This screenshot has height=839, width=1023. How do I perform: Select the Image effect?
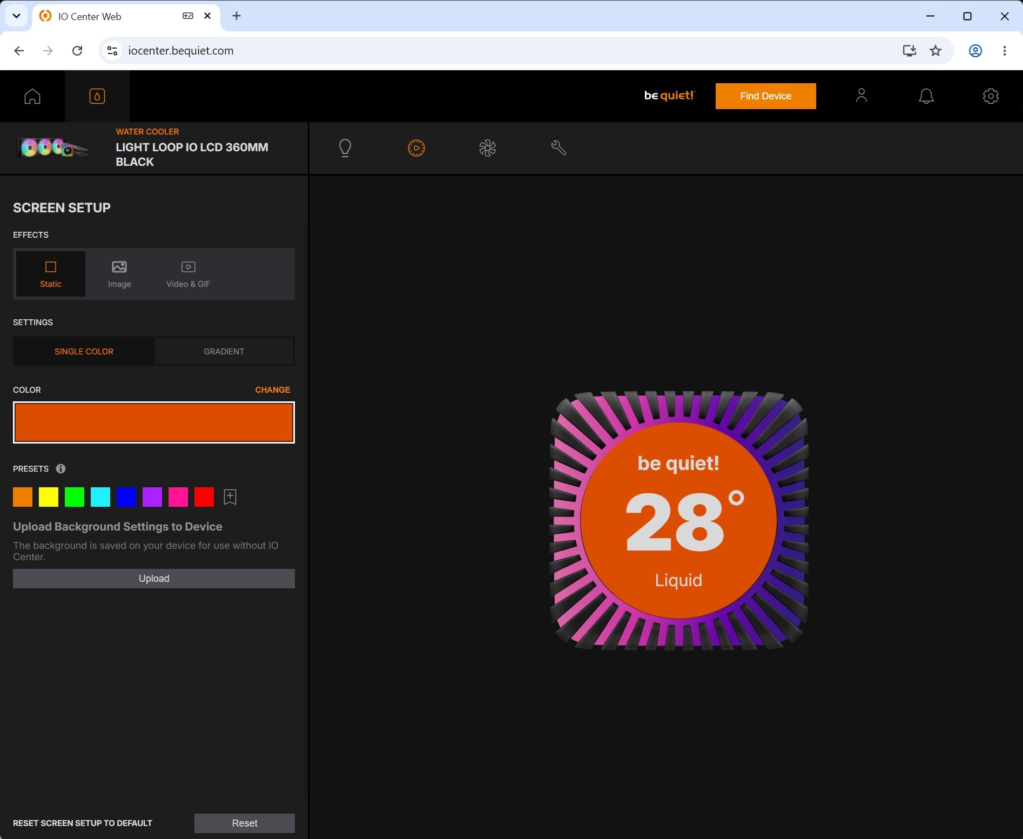tap(119, 274)
